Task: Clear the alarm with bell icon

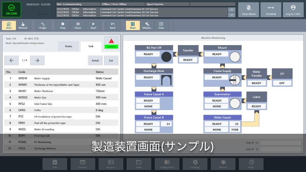Action: (x=249, y=10)
